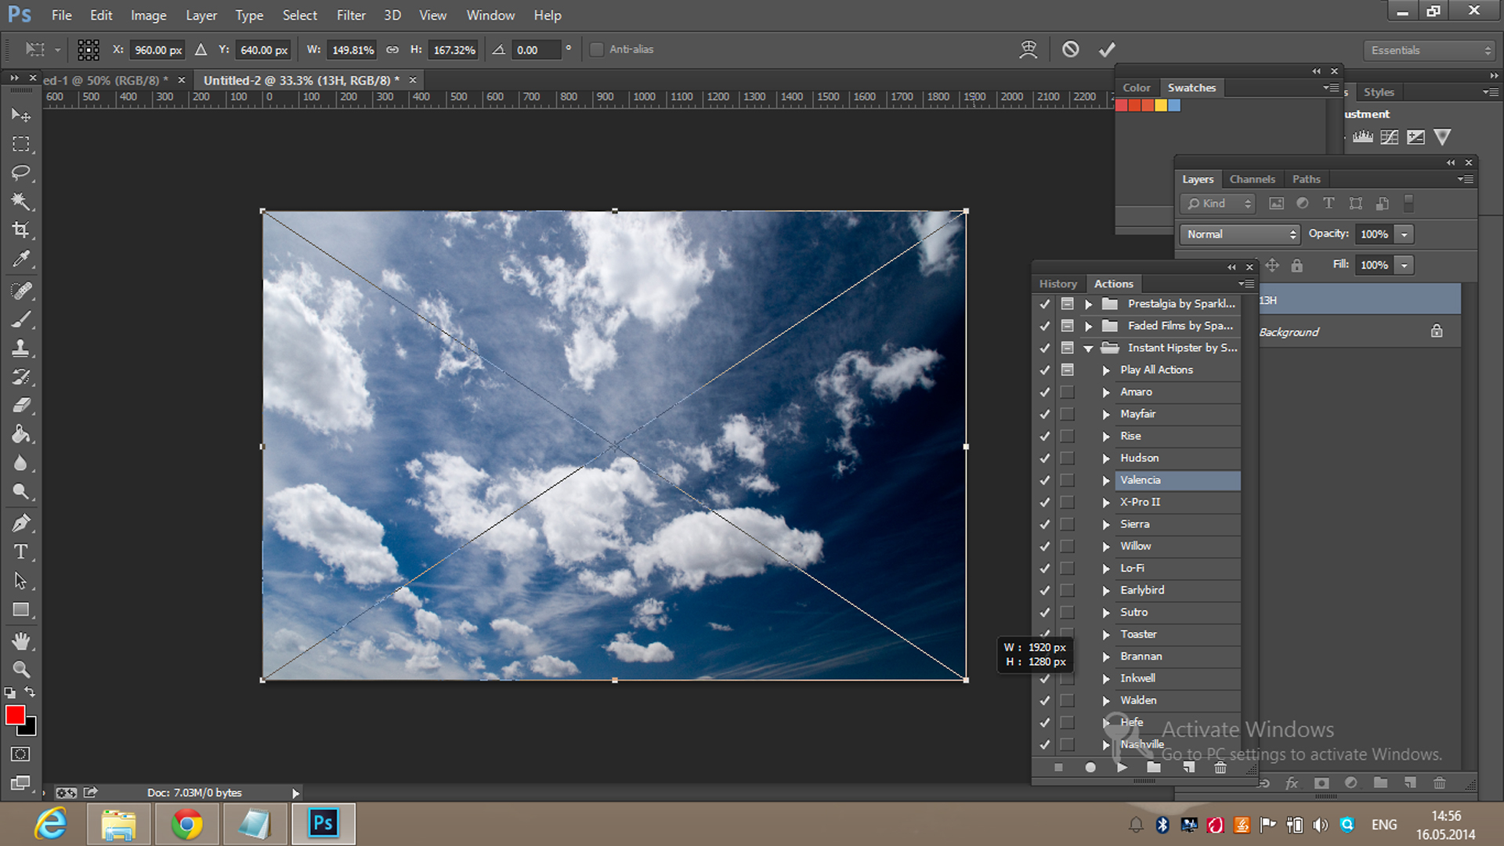Select the Dodge tool
Viewport: 1504px width, 846px height.
tap(21, 491)
